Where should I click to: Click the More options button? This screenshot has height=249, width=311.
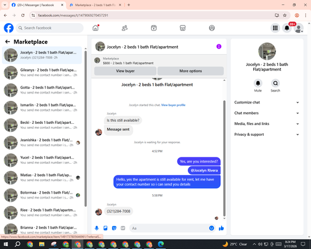[190, 71]
